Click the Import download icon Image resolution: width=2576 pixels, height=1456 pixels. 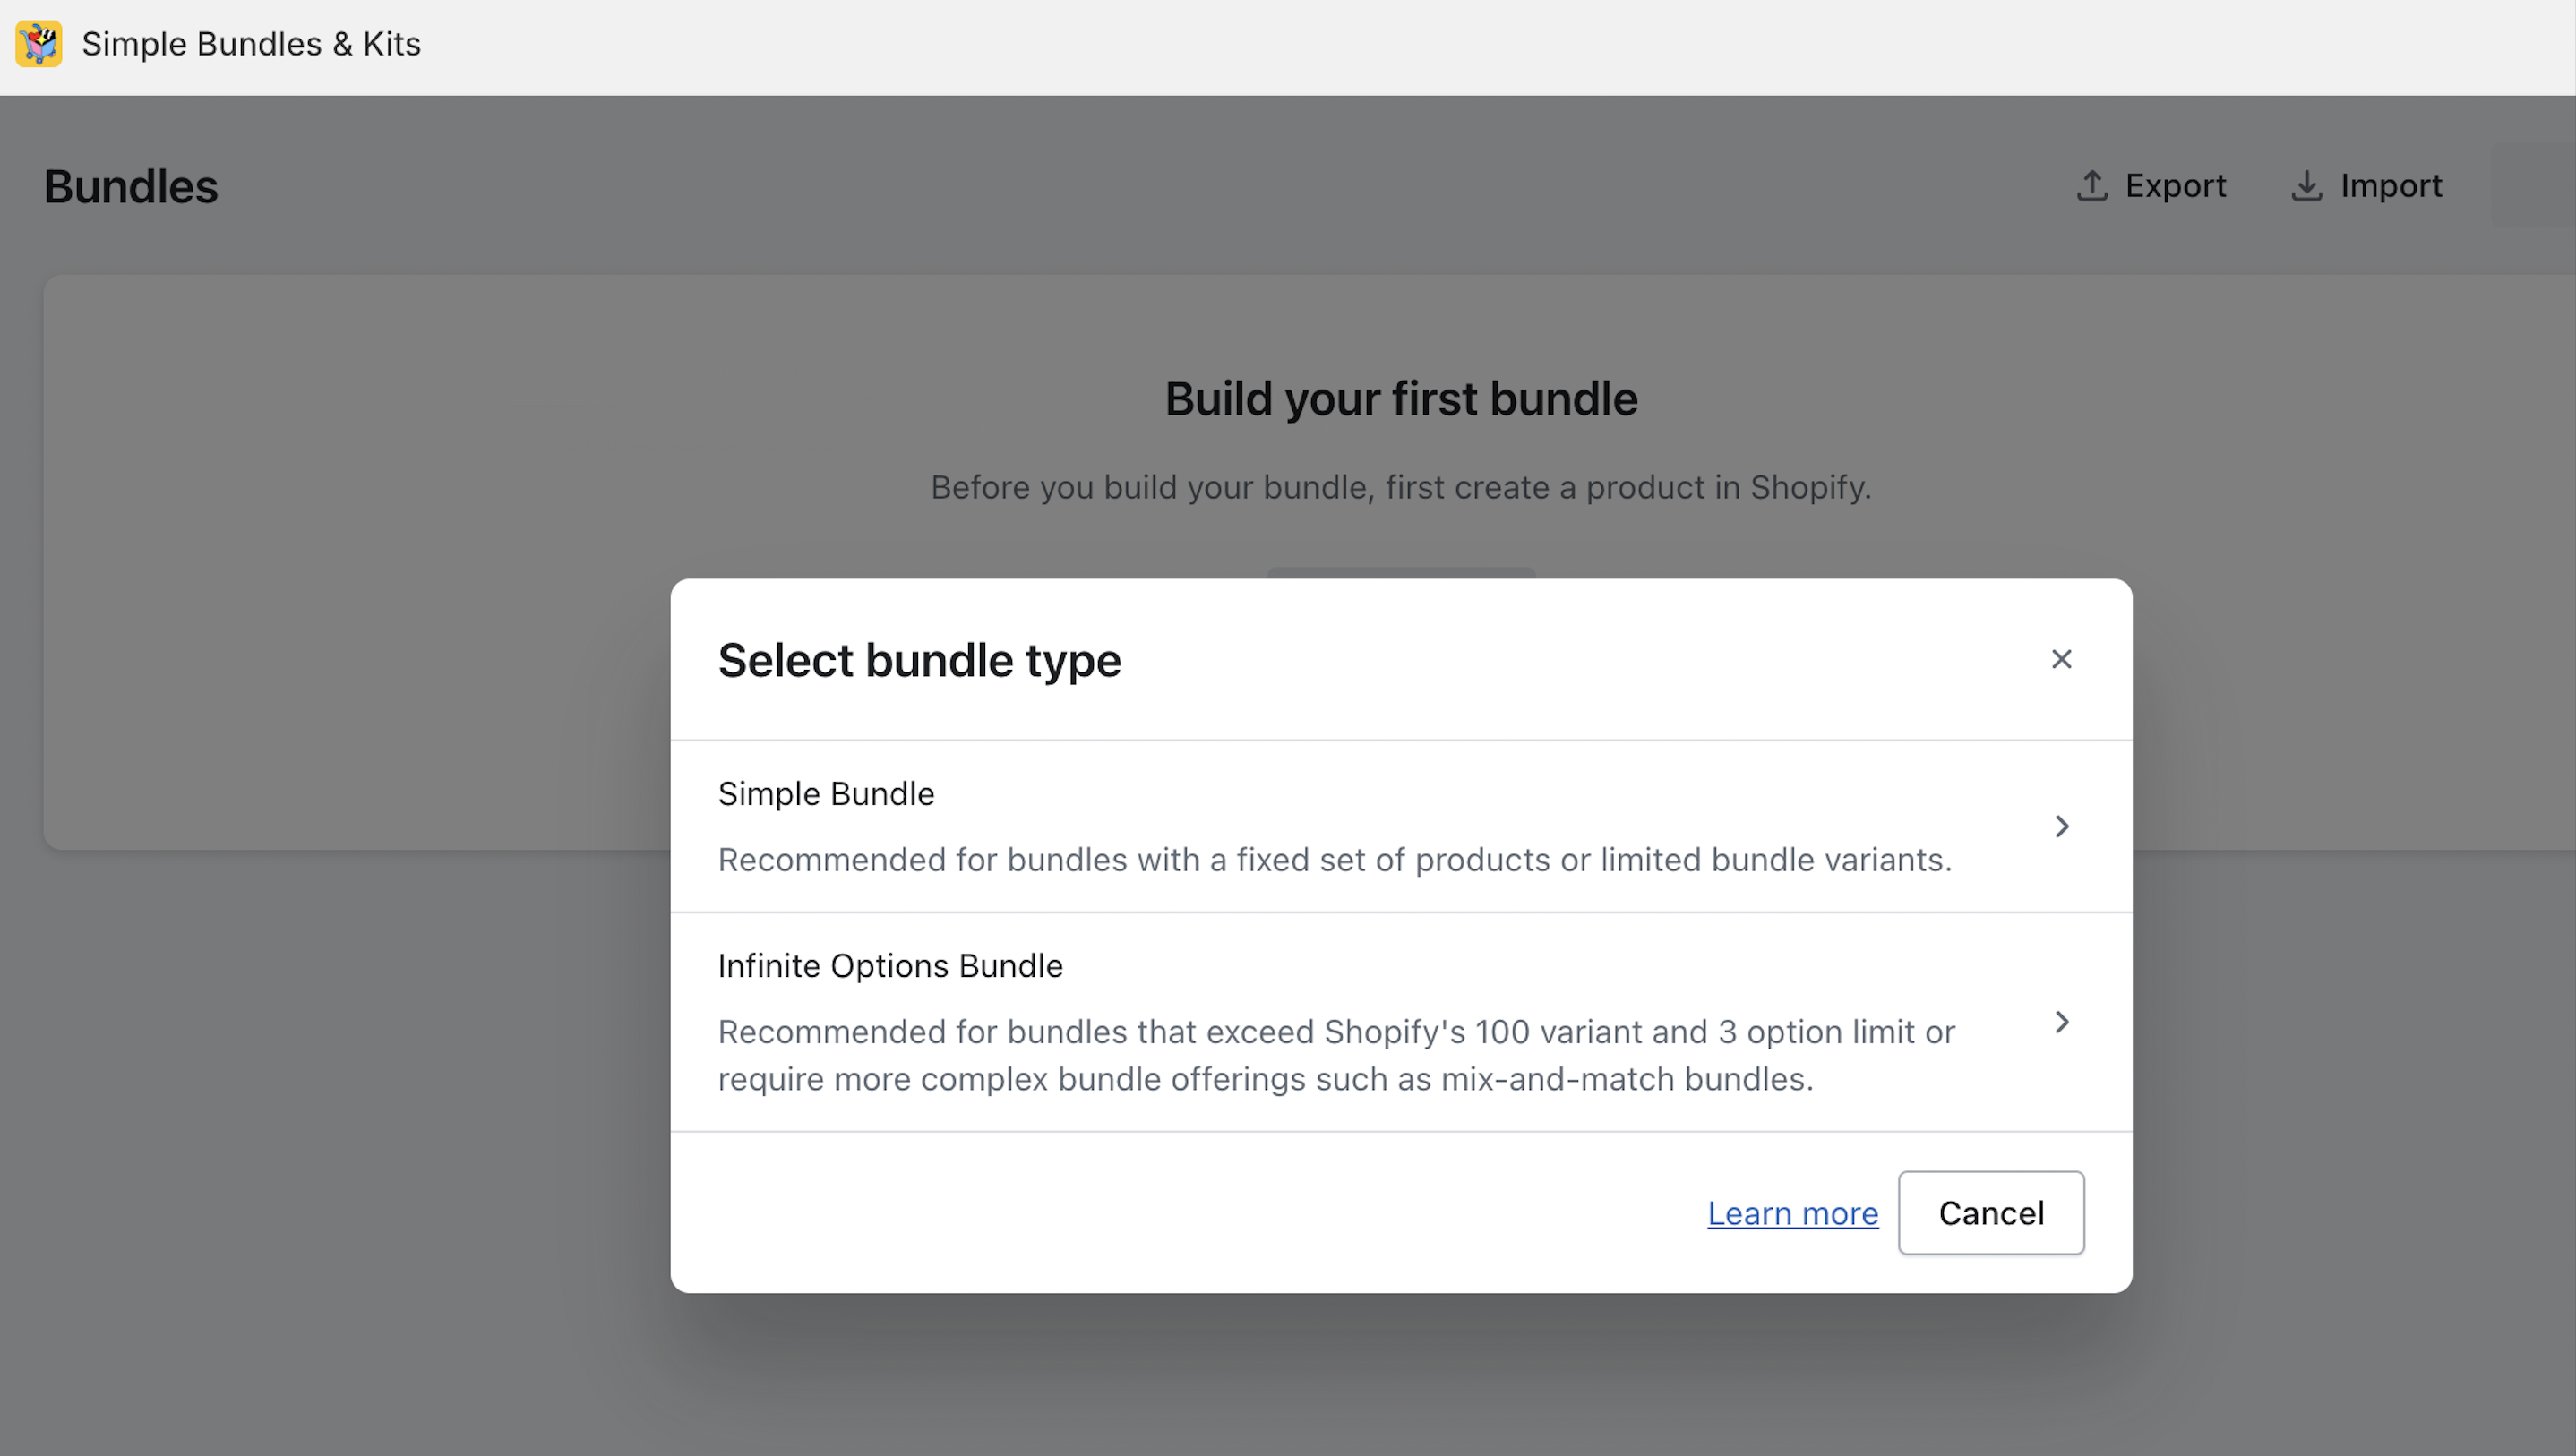pos(2307,185)
